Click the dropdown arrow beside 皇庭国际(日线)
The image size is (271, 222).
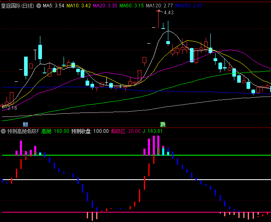[x=39, y=6]
